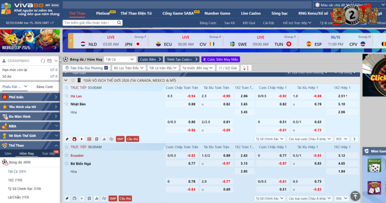386x203 pixels.
Task: Favorite the Nhật Bản team star
Action: tap(66, 104)
